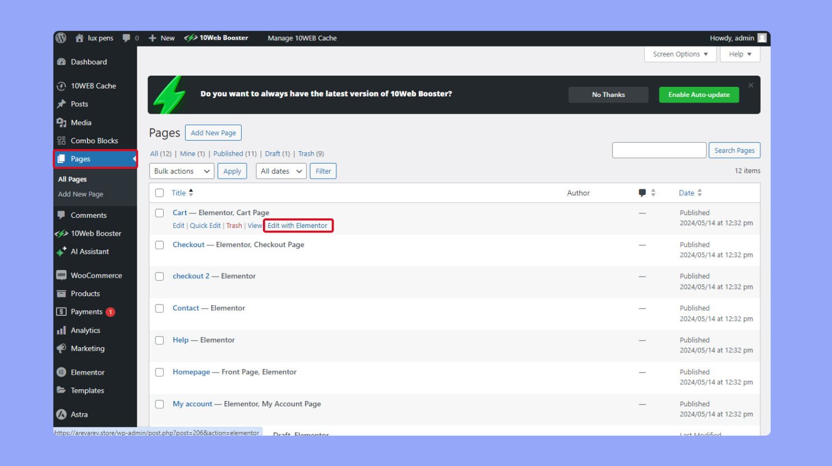
Task: Click the Products sidebar icon
Action: click(62, 293)
